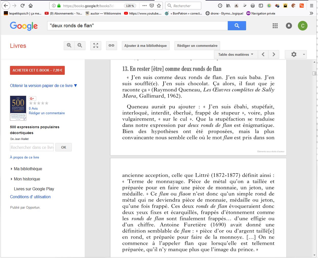Toggle fullscreen reading mode icon
318x258 pixels.
pyautogui.click(x=96, y=46)
